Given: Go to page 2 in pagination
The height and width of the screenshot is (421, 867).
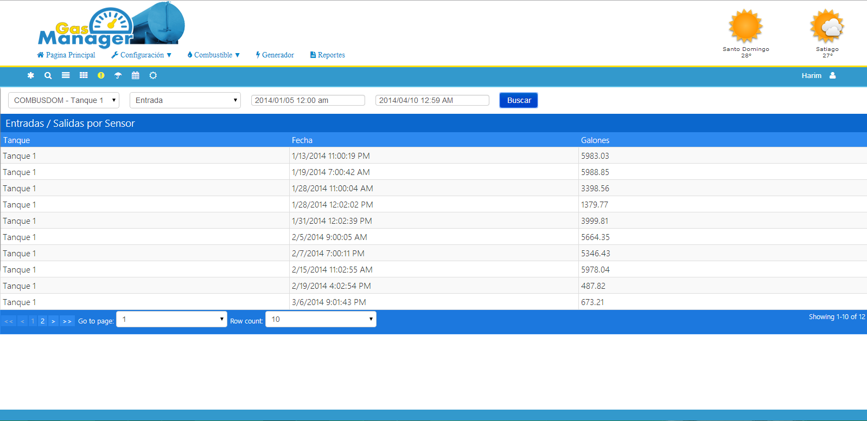Looking at the screenshot, I should (42, 321).
